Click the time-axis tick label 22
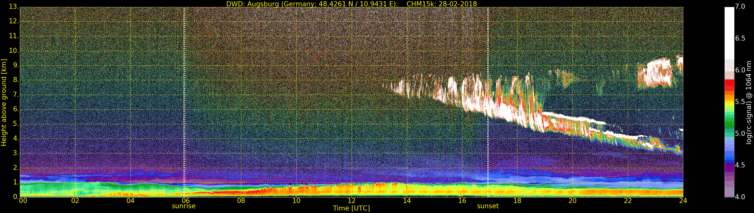754x213 pixels. [628, 201]
